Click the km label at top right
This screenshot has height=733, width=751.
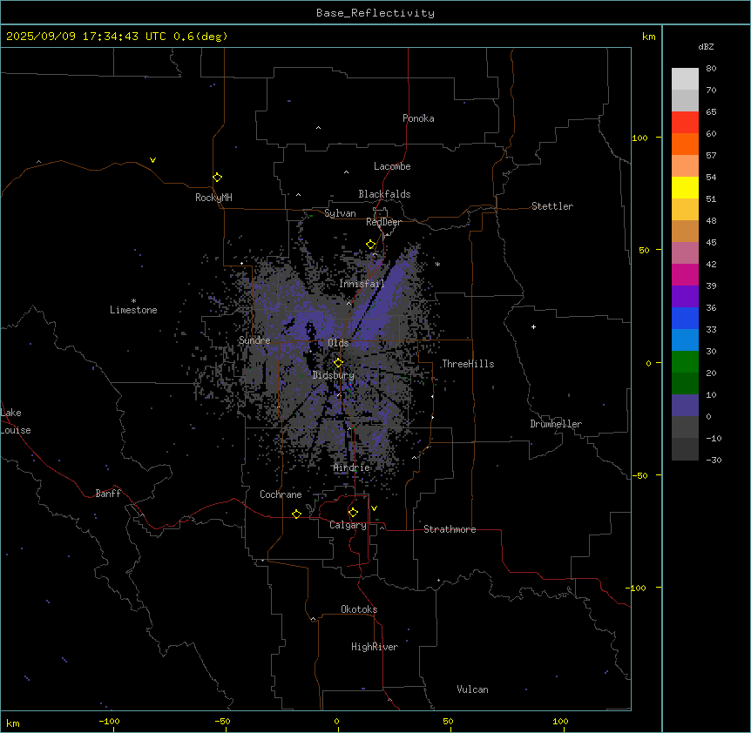point(648,37)
